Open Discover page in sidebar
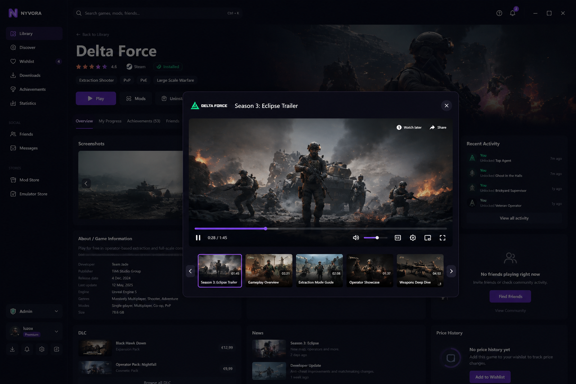The image size is (576, 384). [x=34, y=48]
